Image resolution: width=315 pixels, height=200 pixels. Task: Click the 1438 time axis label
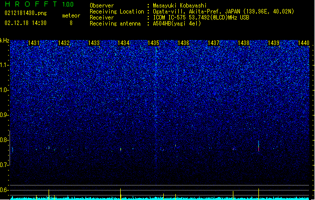244,43
